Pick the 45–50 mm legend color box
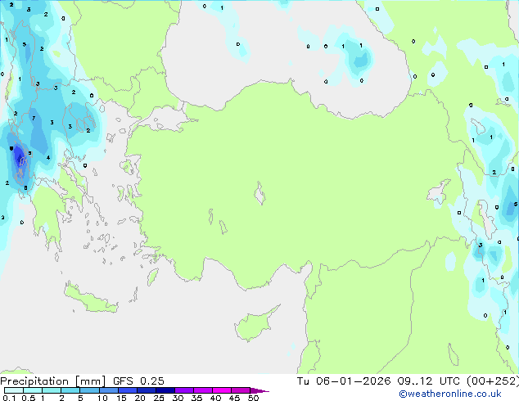This screenshot has height=401, width=519. [241, 390]
